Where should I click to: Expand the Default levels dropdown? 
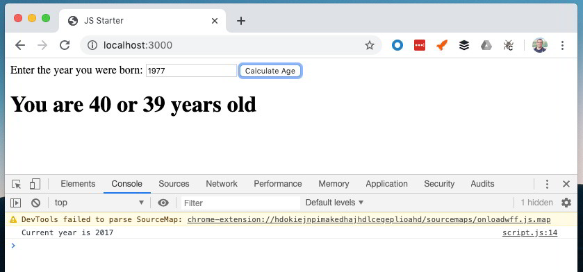[x=334, y=203]
